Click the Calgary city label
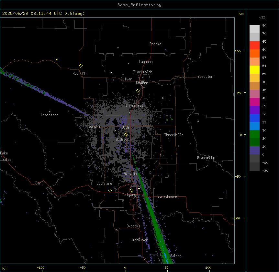Image resolution: width=279 pixels, height=272 pixels. (x=129, y=195)
